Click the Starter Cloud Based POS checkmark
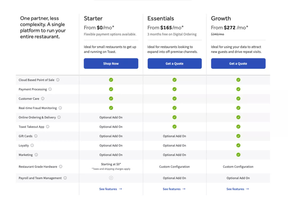The height and width of the screenshot is (197, 288). (x=111, y=80)
